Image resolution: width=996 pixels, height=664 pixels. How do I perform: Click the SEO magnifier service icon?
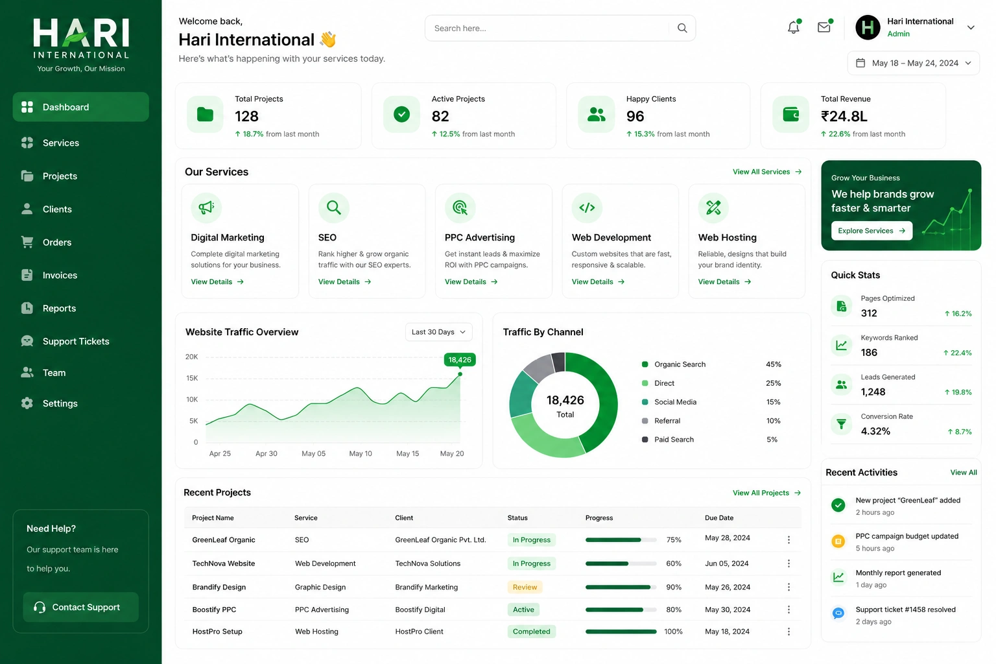[x=334, y=207]
